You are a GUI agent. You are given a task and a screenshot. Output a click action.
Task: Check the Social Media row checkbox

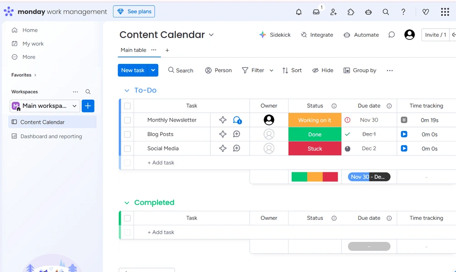pos(127,149)
